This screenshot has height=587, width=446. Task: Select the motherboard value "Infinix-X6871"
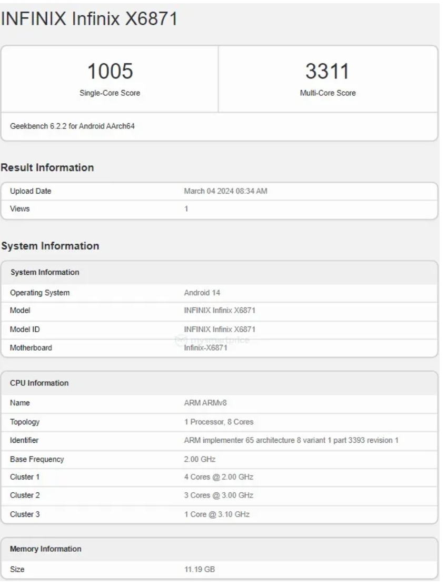point(205,348)
